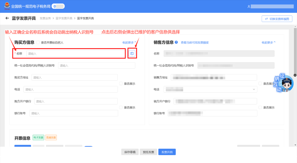The image size is (297, 163).
Task: Toggle buyer bank 是否展示 checkbox
Action: pos(121,107)
